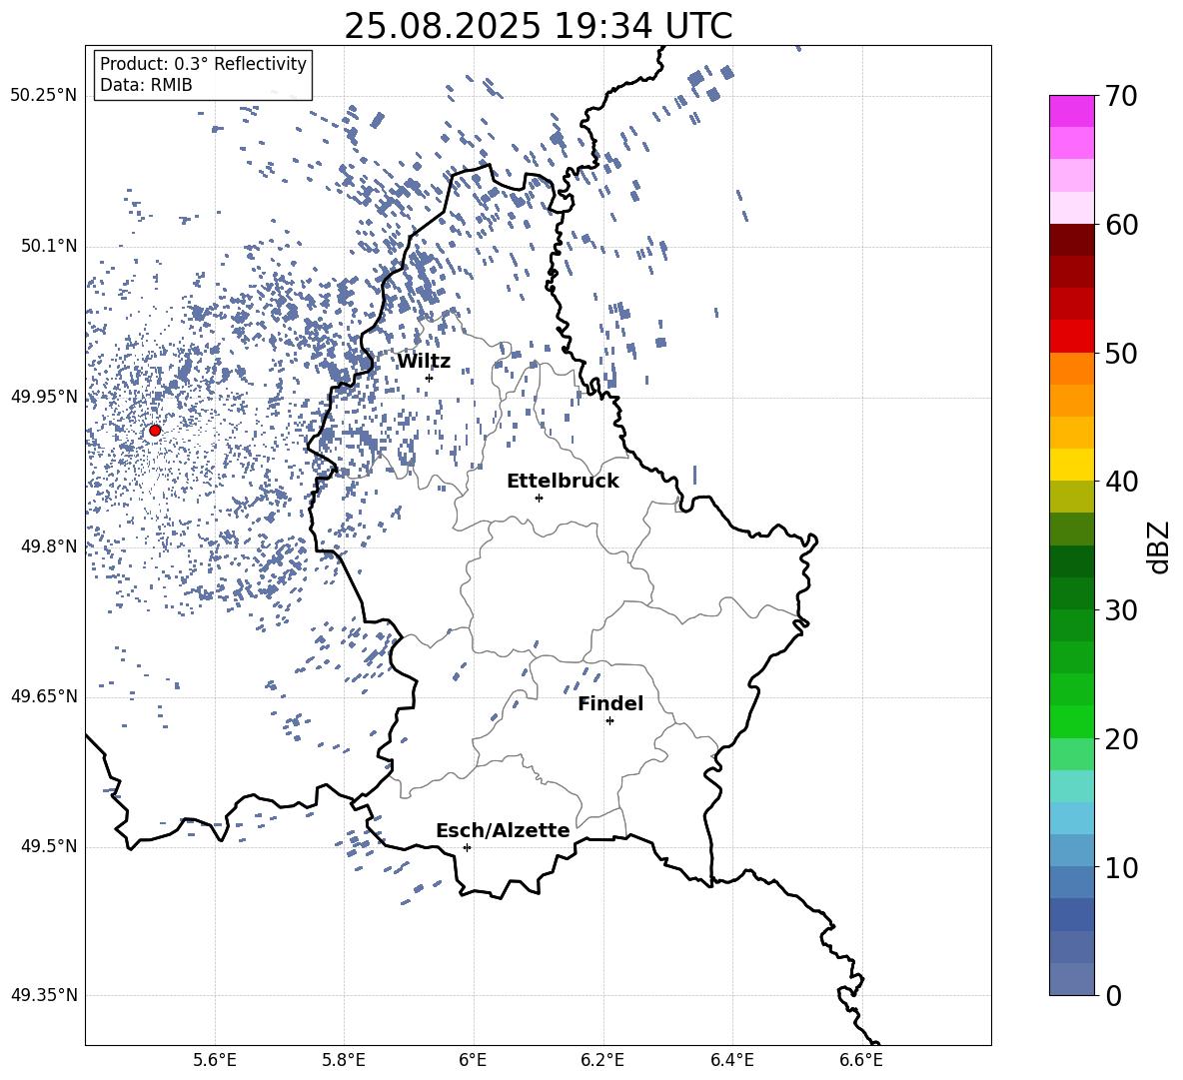Click the Ettelbruck station cross marker
The height and width of the screenshot is (1080, 1183).
click(539, 498)
